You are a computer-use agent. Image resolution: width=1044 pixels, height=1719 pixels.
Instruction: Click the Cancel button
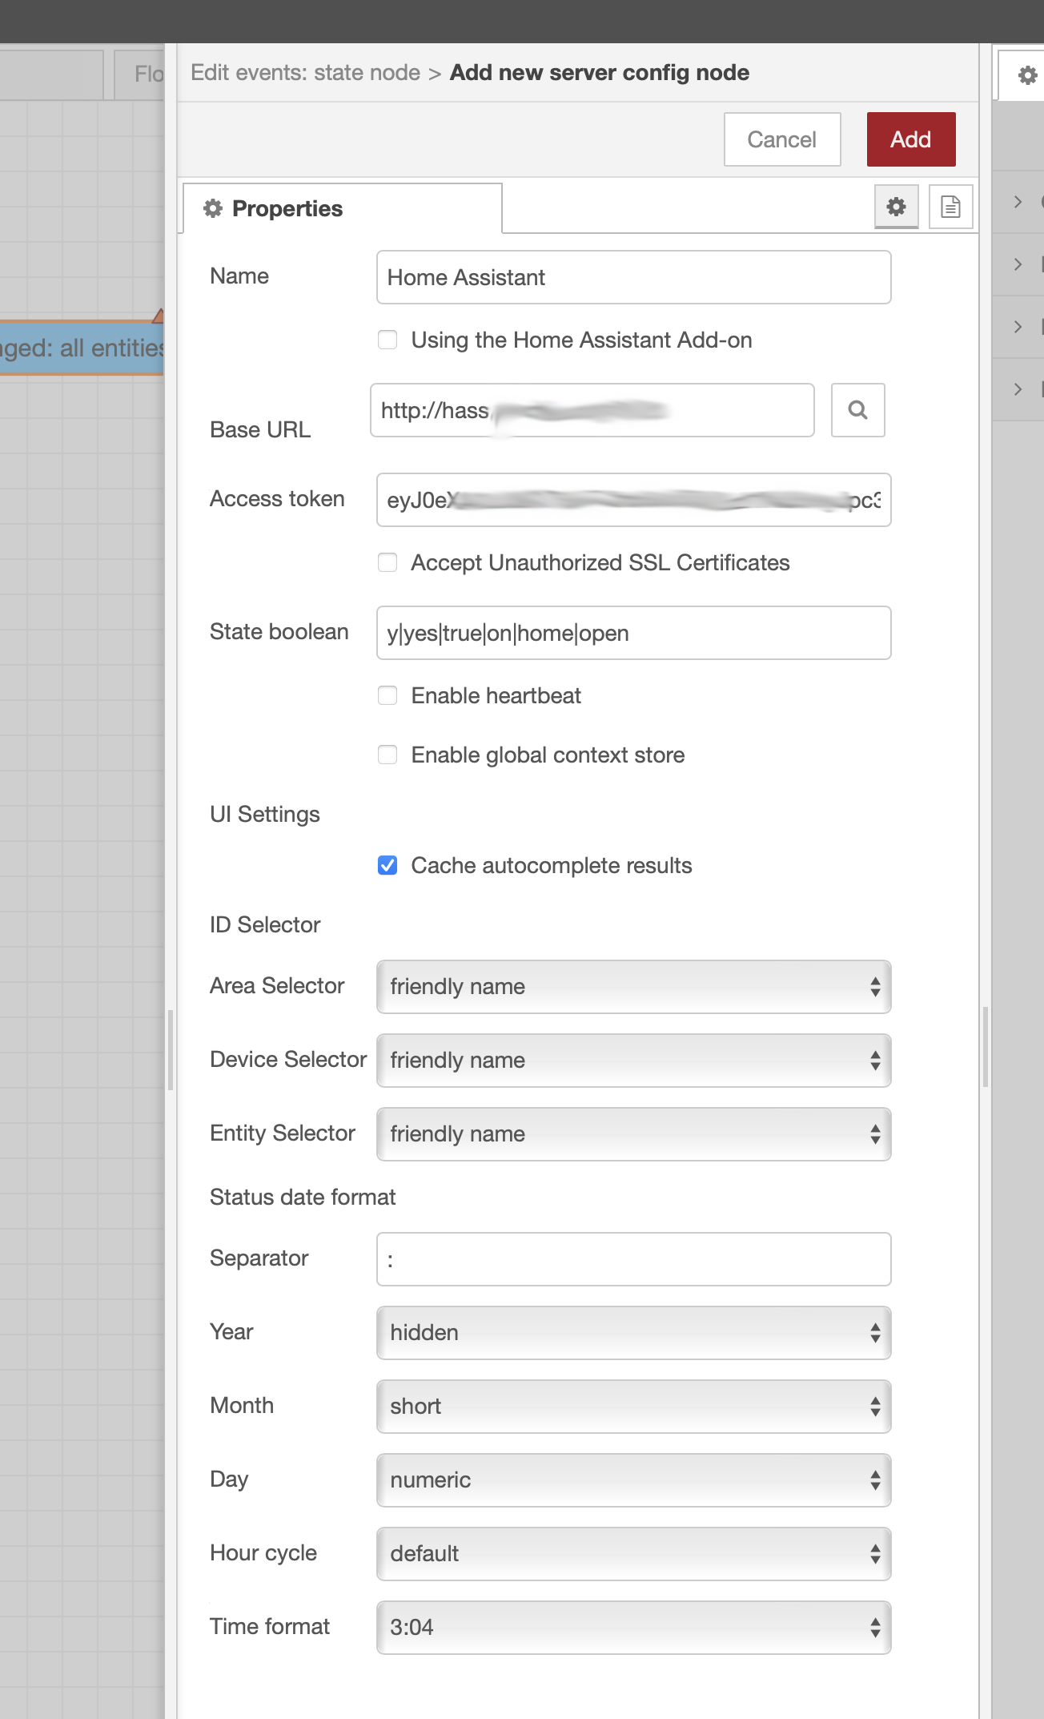click(x=782, y=139)
